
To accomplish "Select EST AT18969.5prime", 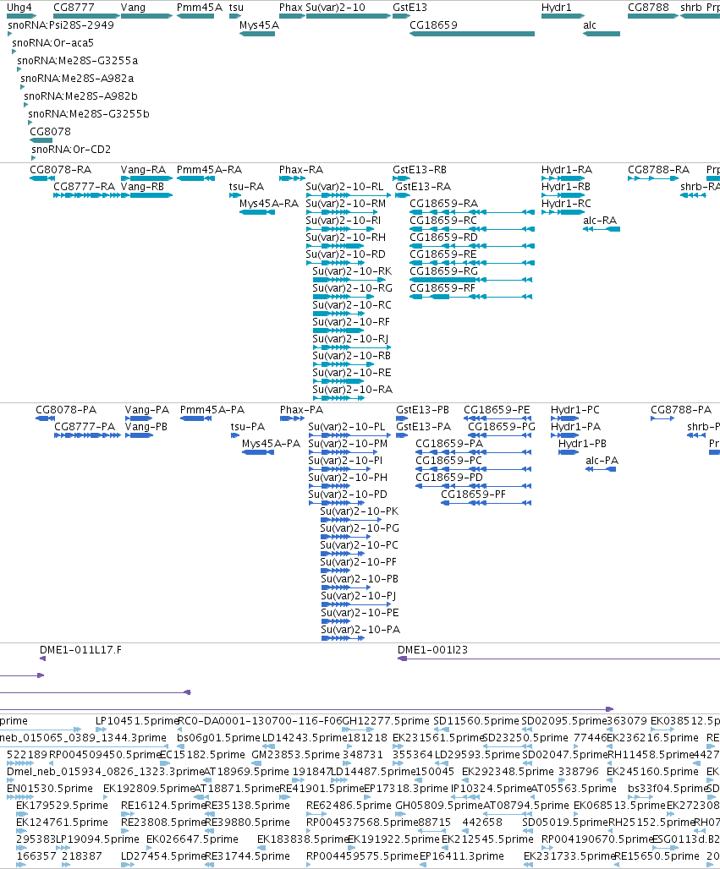I will (246, 772).
